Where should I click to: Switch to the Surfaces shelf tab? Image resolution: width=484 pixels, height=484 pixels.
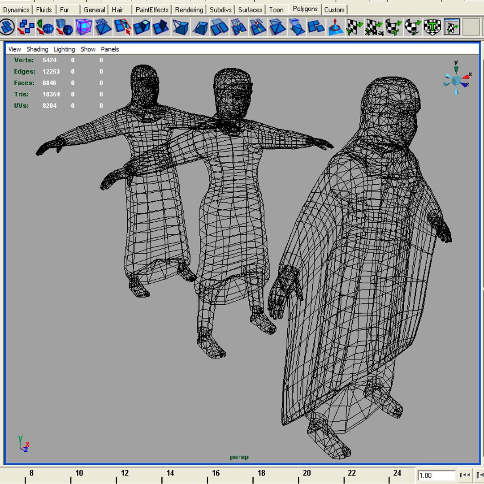click(x=250, y=10)
